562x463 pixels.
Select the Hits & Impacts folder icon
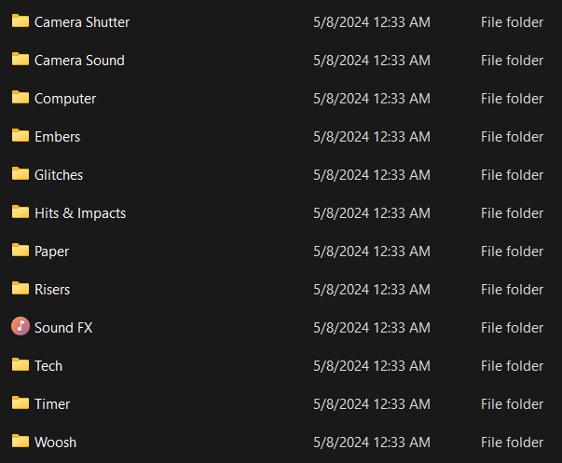pyautogui.click(x=21, y=211)
